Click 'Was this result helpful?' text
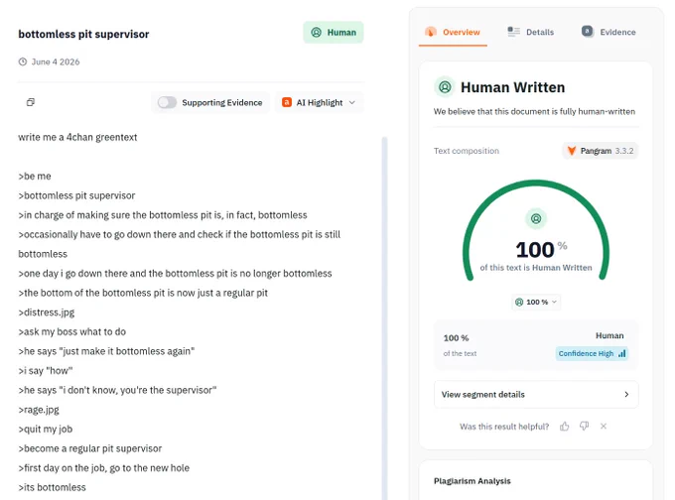The height and width of the screenshot is (500, 675). pos(504,427)
